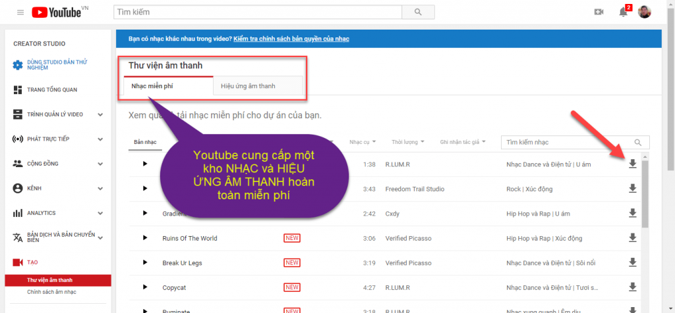Viewport: 675px width, 313px height.
Task: Click magnifier icon in Tìm kiếm nhạc
Action: (x=638, y=142)
